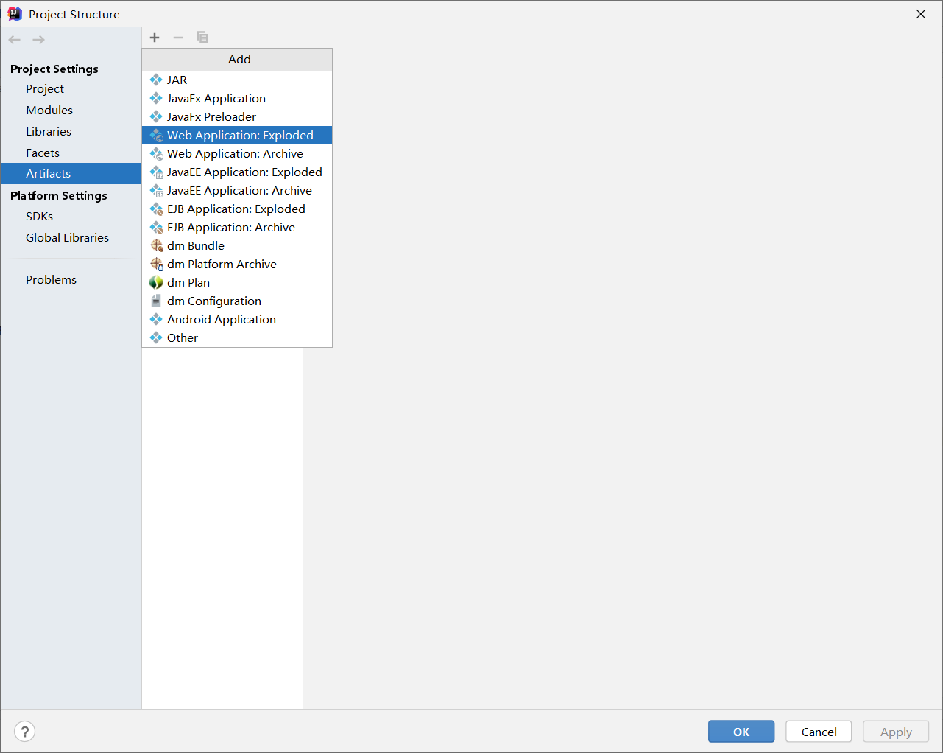
Task: Choose JavaEE Application: Archive
Action: tap(237, 190)
